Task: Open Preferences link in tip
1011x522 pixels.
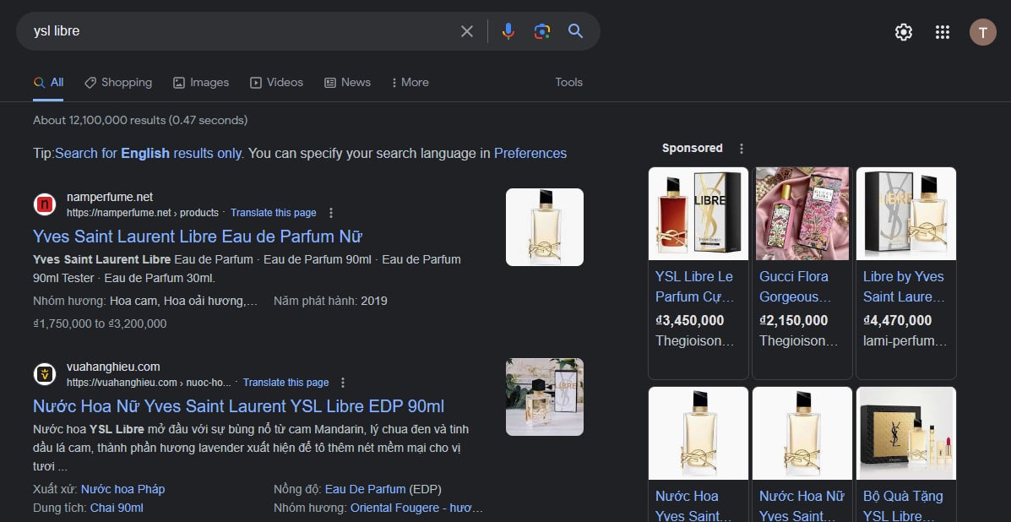Action: (x=530, y=154)
